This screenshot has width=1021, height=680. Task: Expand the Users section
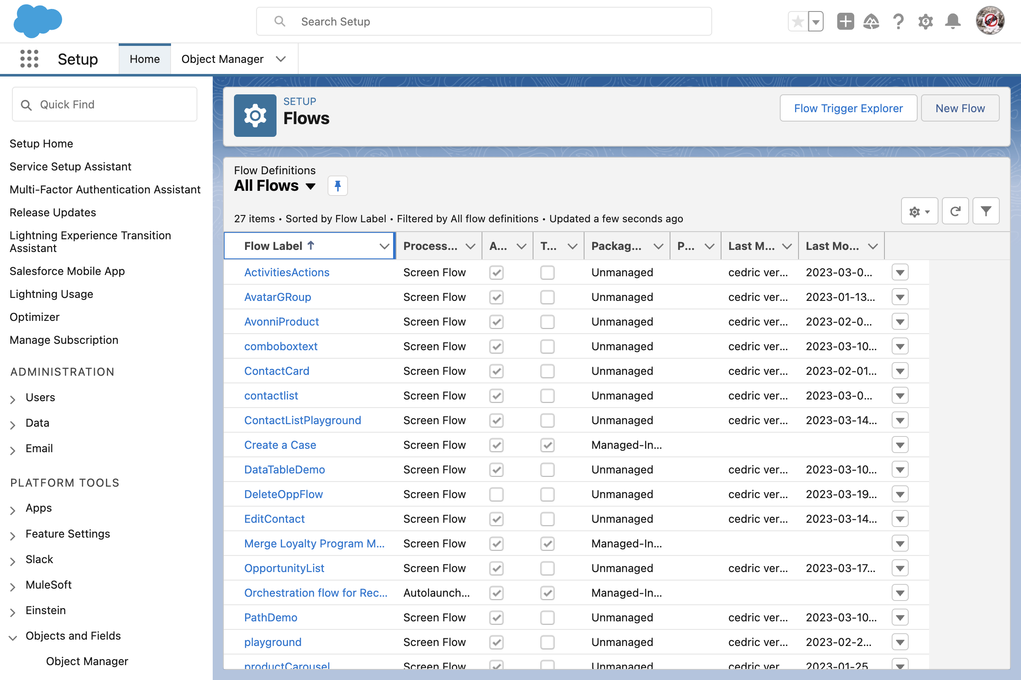pyautogui.click(x=13, y=399)
